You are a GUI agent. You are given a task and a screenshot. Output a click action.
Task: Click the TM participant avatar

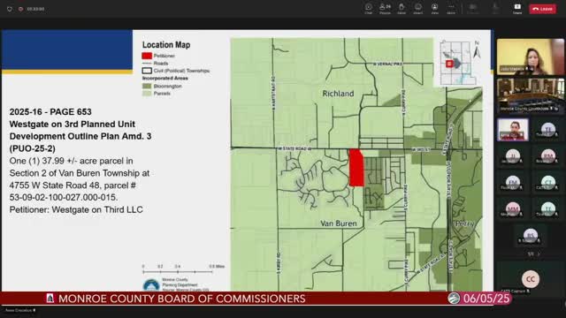[x=513, y=183]
